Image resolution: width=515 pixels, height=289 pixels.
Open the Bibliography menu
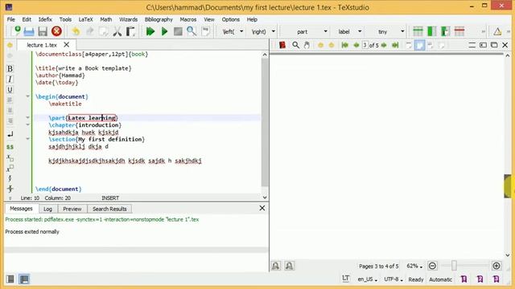pos(159,19)
